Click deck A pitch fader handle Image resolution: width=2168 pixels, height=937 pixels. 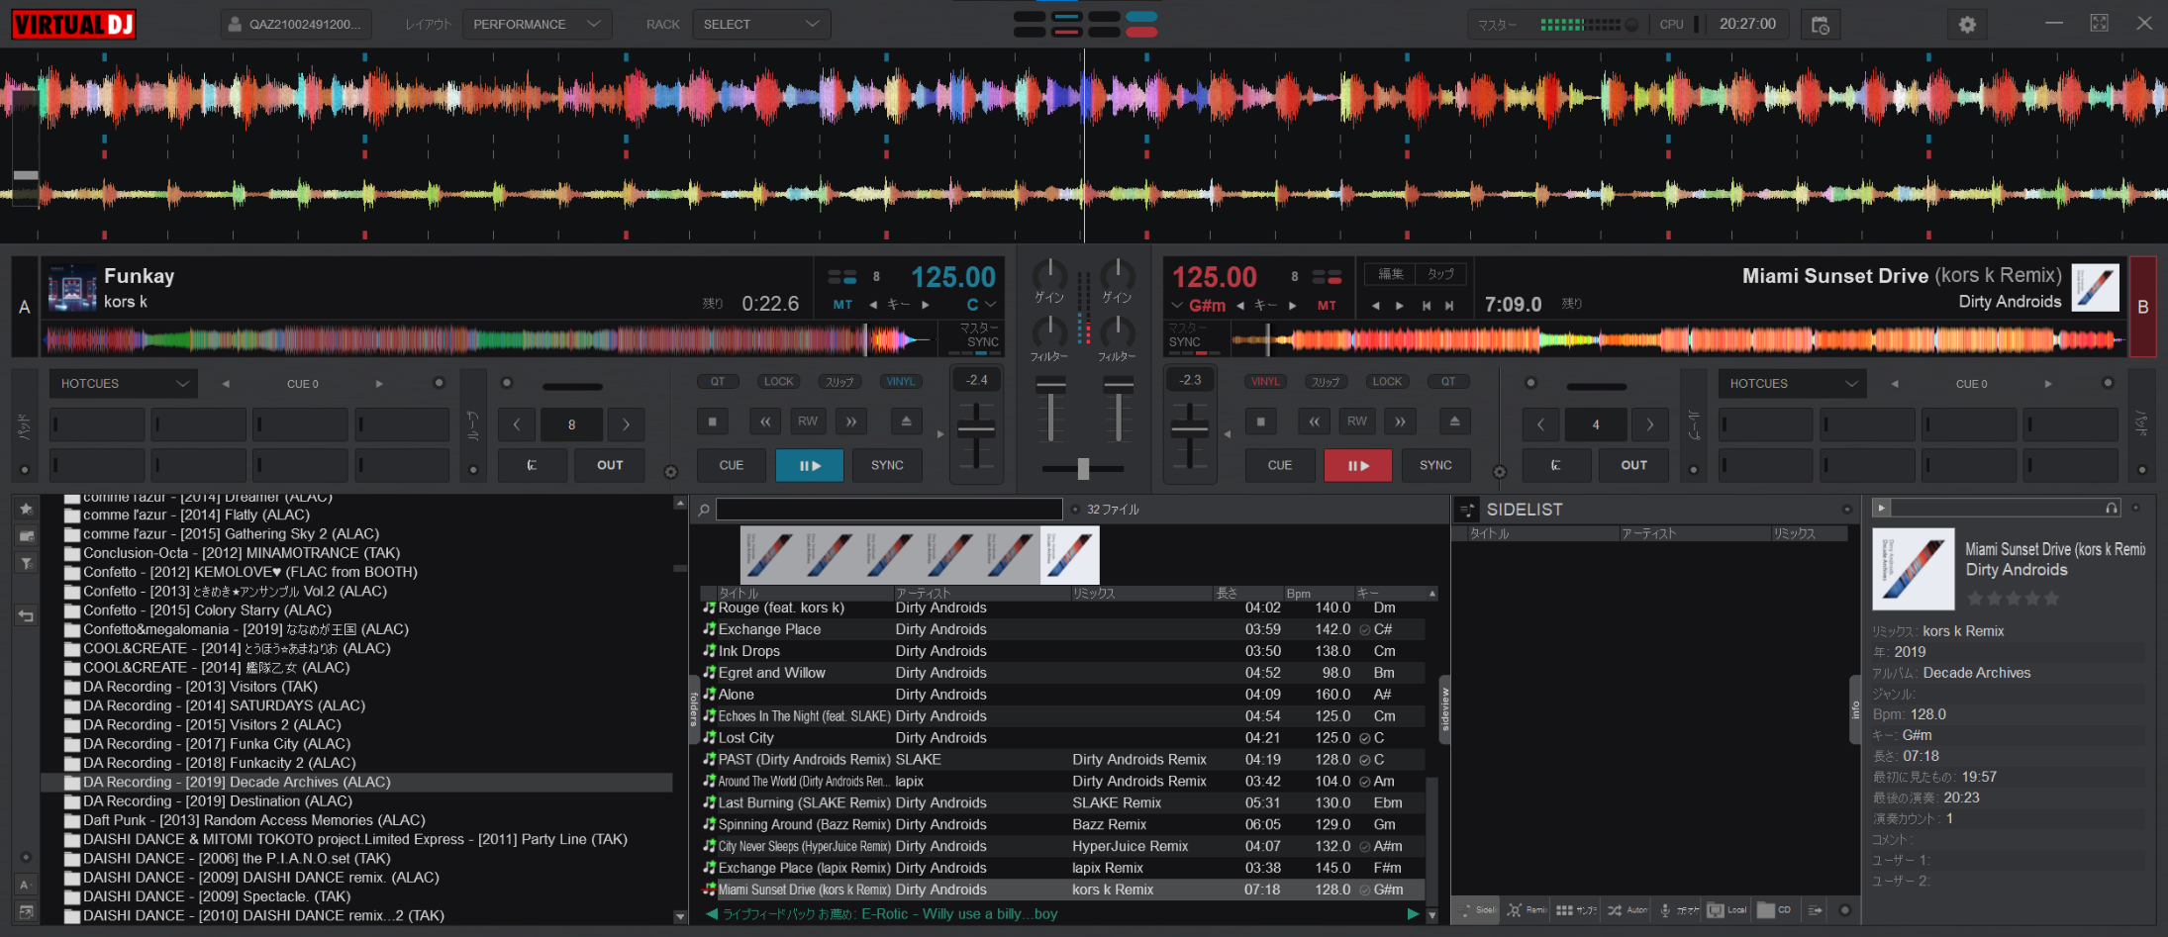[x=976, y=428]
